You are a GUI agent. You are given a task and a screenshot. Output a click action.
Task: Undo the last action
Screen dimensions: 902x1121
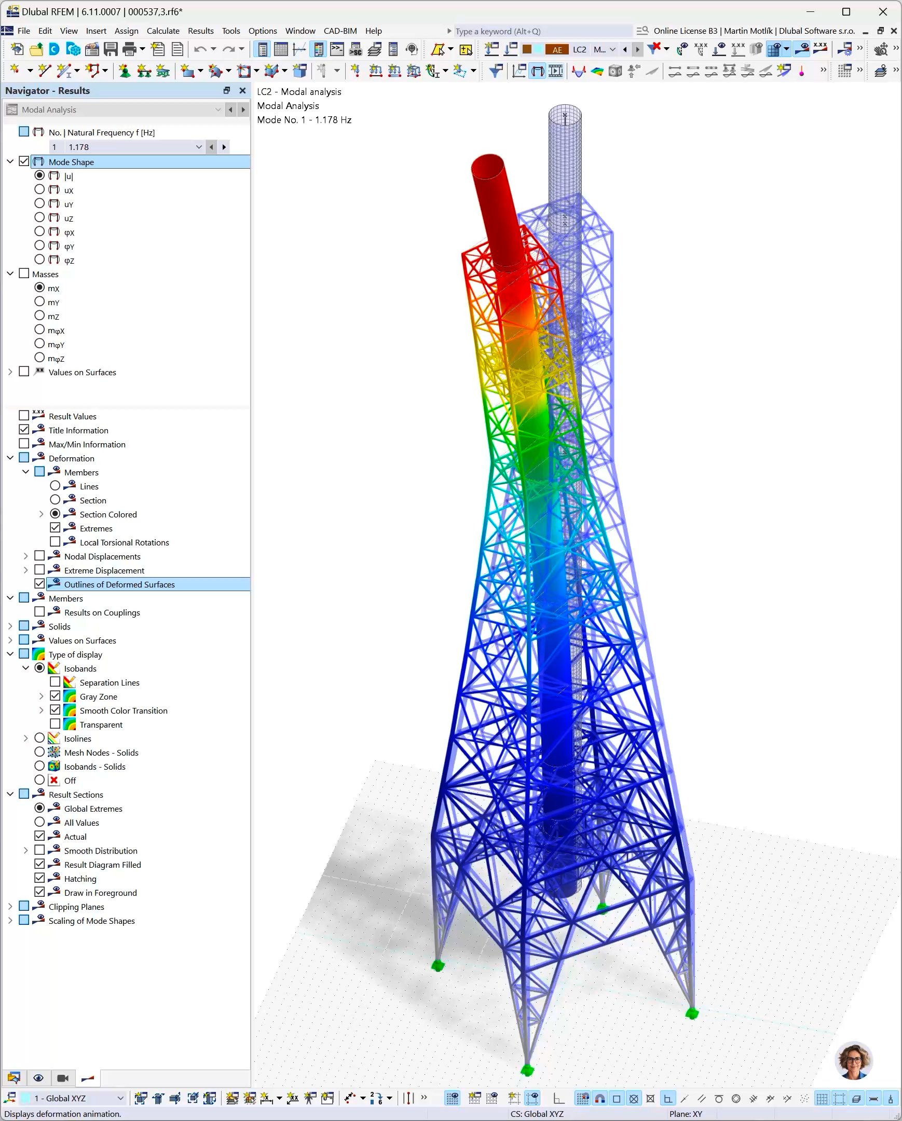[x=200, y=49]
